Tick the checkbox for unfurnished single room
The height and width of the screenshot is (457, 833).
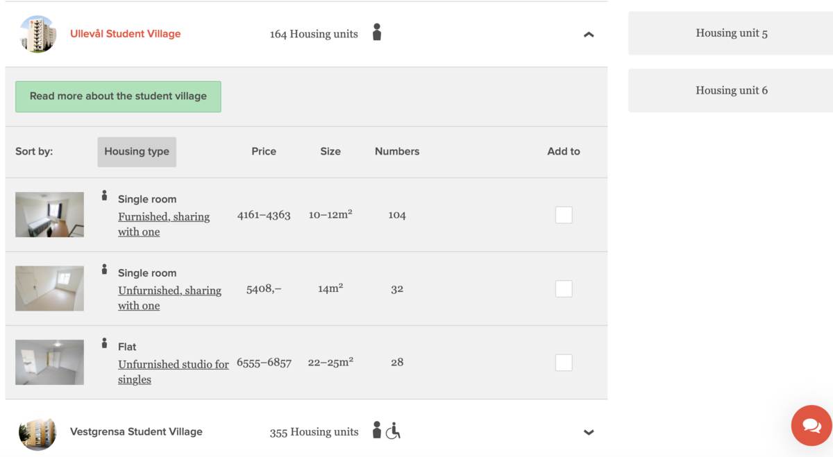coord(564,288)
